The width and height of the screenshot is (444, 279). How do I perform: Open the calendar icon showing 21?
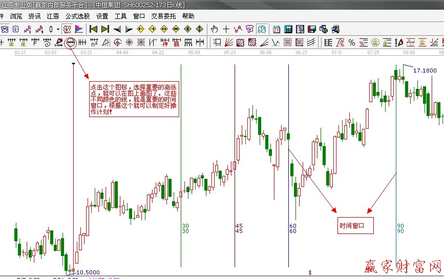pos(277,29)
